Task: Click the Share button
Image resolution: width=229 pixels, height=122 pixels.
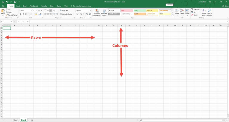Action: (x=225, y=6)
